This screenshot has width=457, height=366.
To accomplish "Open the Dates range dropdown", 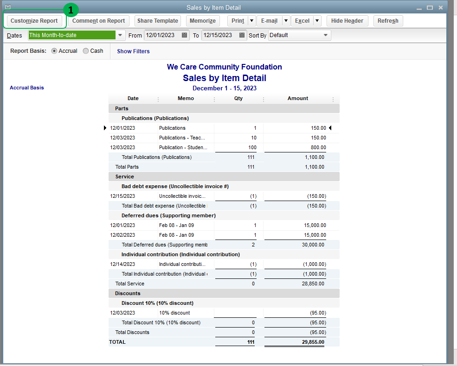I will click(120, 35).
